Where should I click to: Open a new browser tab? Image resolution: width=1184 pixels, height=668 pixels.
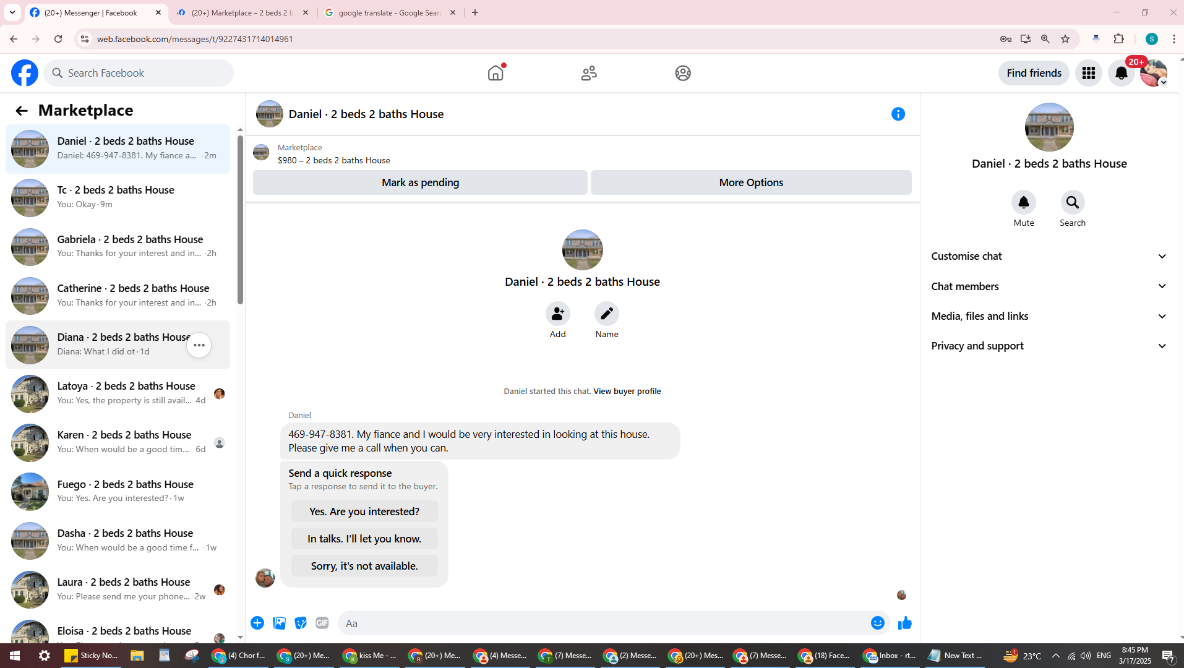[475, 12]
